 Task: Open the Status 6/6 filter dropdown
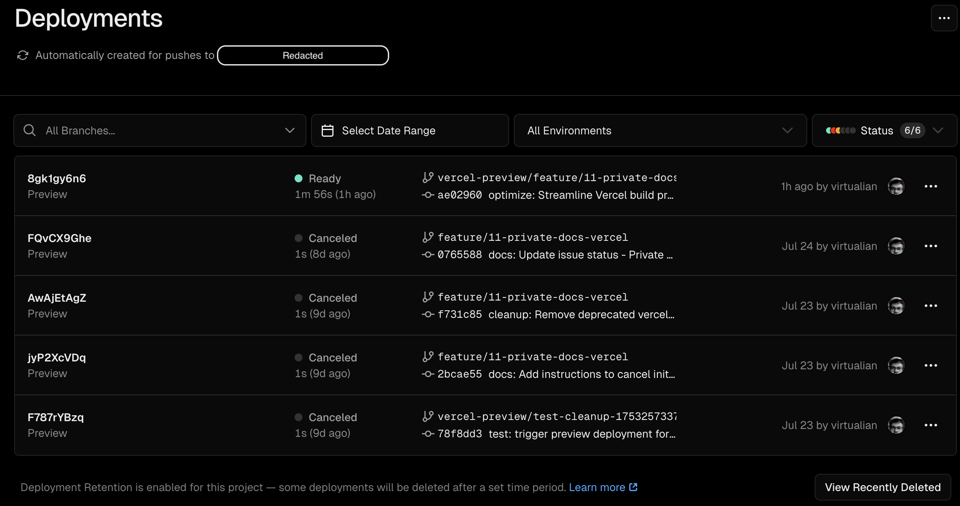click(x=938, y=130)
